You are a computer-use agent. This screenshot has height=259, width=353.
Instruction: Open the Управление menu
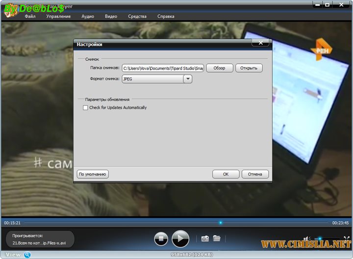point(58,16)
